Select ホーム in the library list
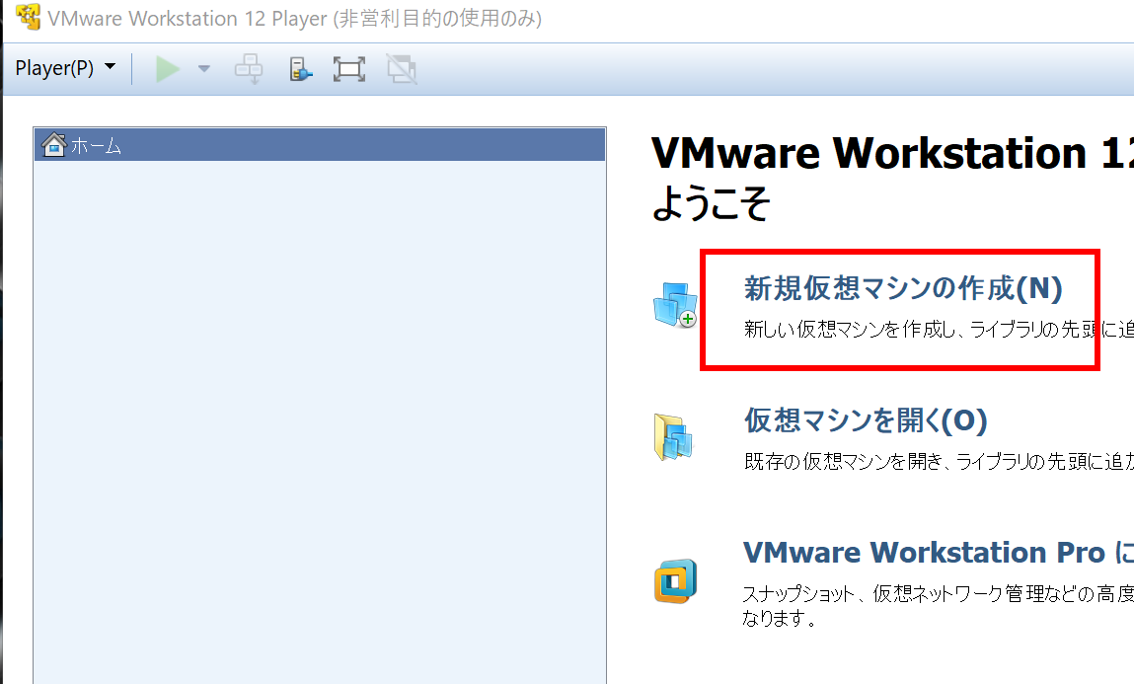 point(97,146)
